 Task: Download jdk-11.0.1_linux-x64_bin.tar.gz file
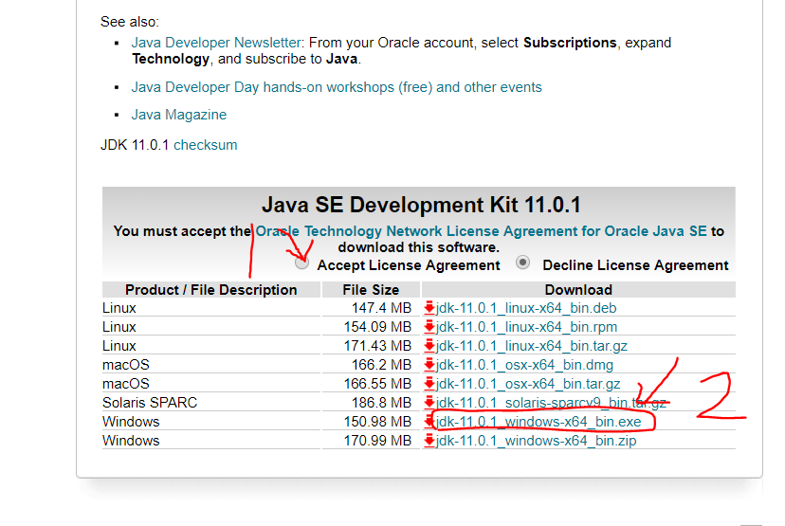click(531, 346)
